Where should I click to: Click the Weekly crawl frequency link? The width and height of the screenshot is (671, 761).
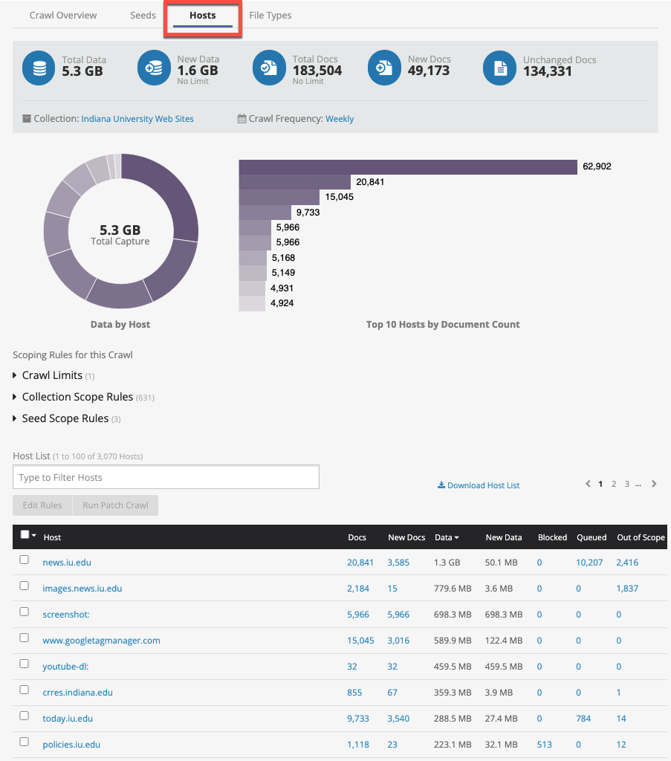coord(340,118)
